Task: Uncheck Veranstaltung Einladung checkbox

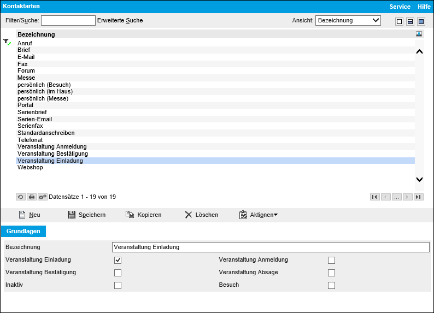Action: click(x=118, y=260)
